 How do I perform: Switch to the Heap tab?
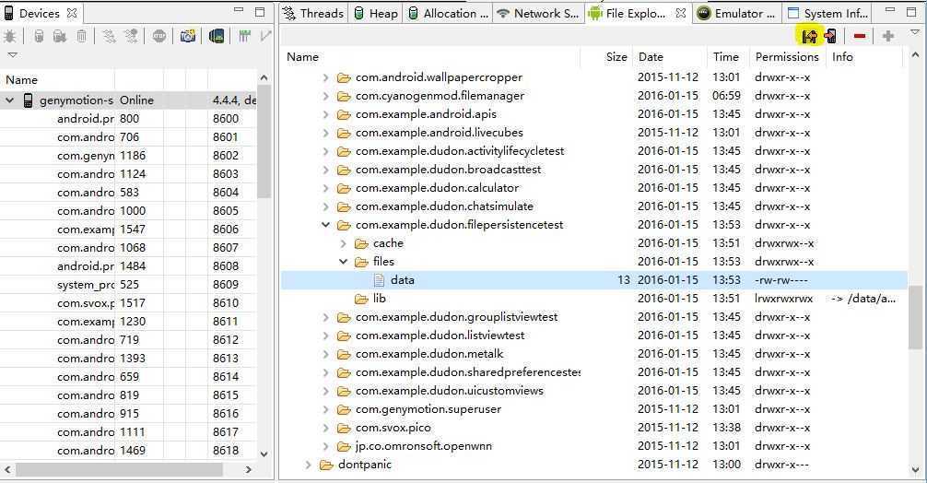pos(375,13)
